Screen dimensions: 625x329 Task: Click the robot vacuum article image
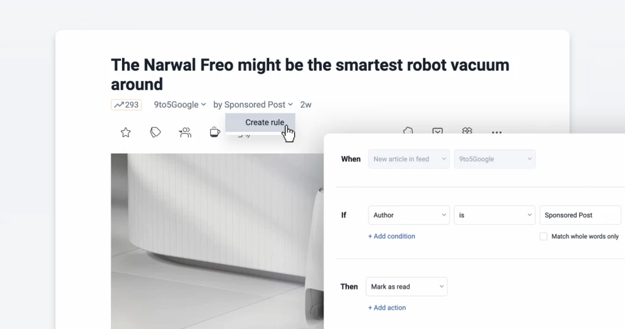point(217,241)
